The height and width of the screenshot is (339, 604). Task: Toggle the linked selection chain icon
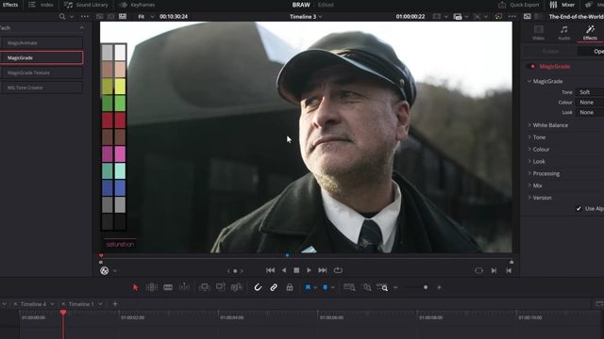pos(274,287)
